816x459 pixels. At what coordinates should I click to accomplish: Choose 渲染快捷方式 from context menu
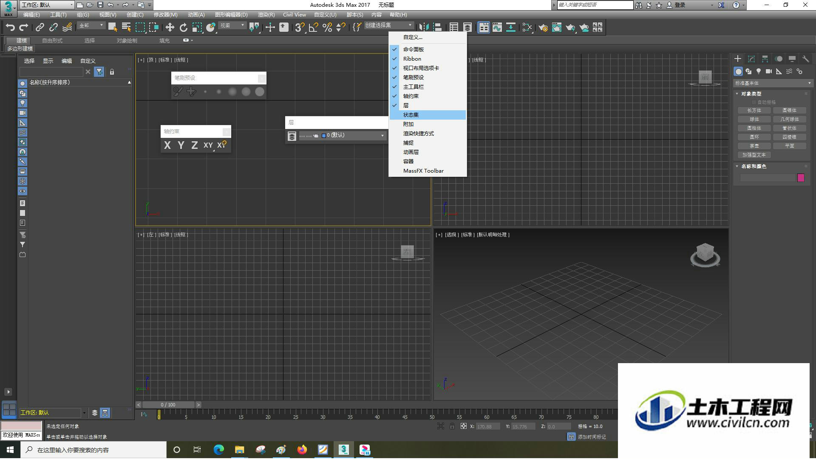point(428,134)
